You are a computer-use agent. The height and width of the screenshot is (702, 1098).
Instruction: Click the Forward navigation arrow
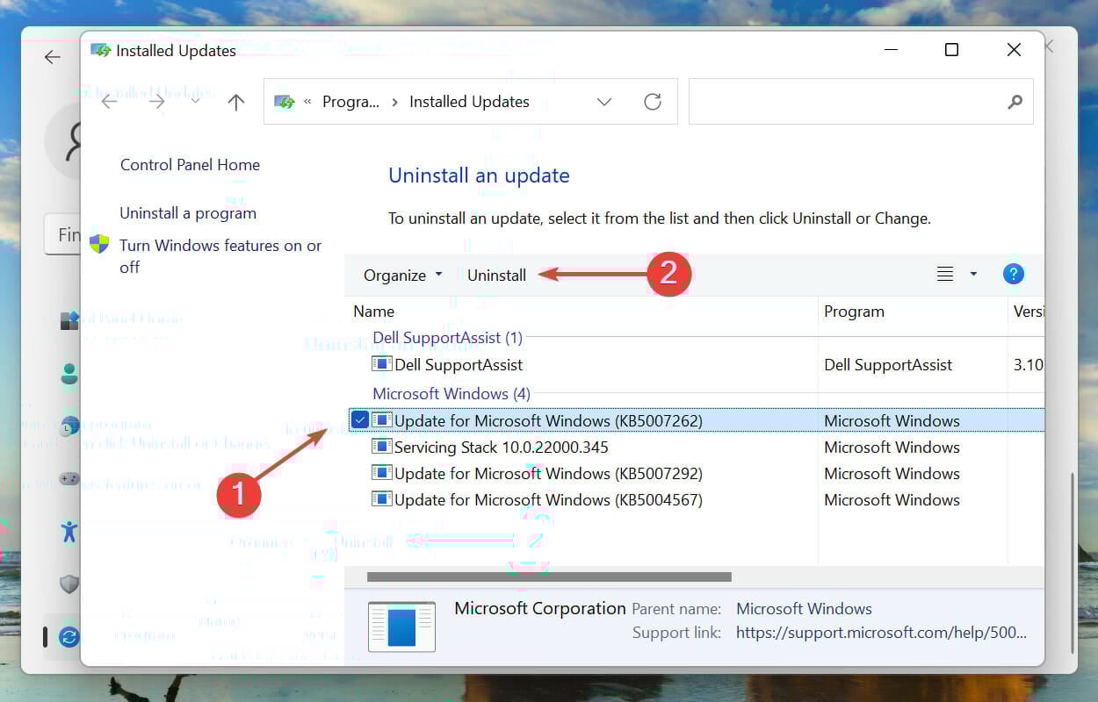tap(156, 102)
